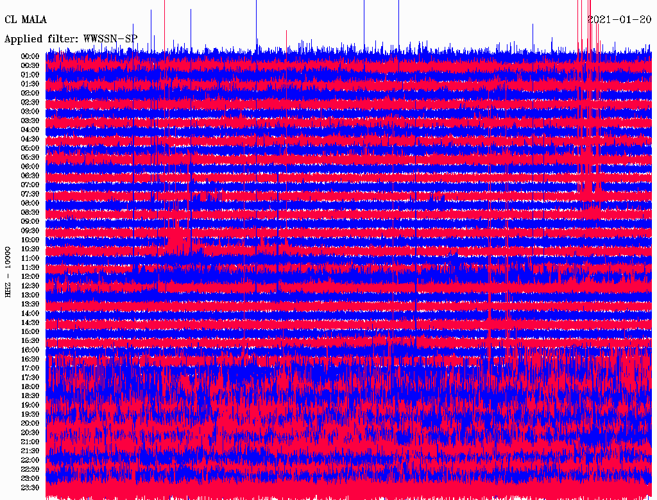
Task: Click the 23:30 time marker
Action: (x=30, y=488)
